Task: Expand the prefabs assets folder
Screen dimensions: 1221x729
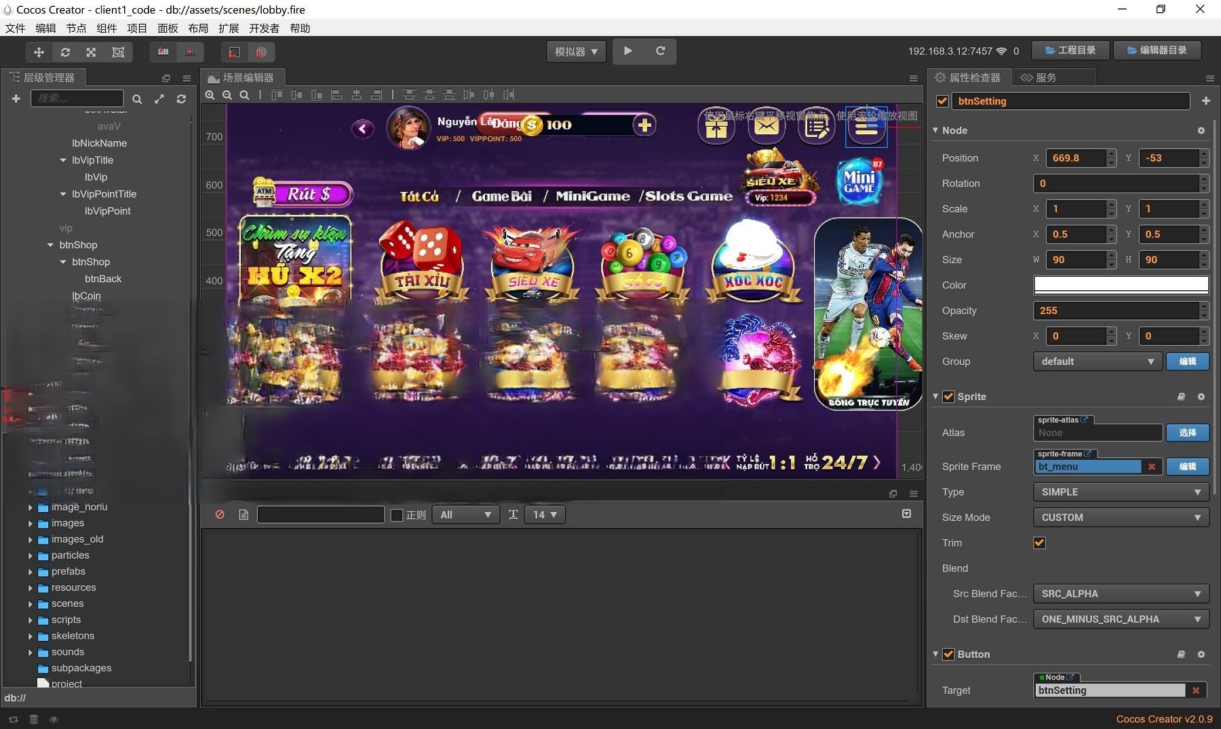Action: tap(30, 572)
